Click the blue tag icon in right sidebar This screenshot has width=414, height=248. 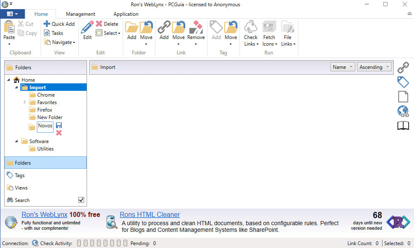click(403, 82)
